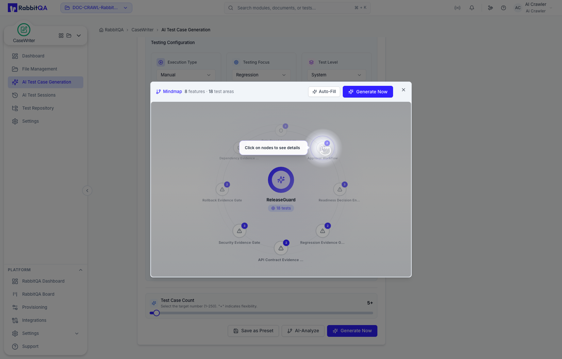Expand the Platform Settings submenu chevron
Image resolution: width=562 pixels, height=359 pixels.
(x=77, y=334)
